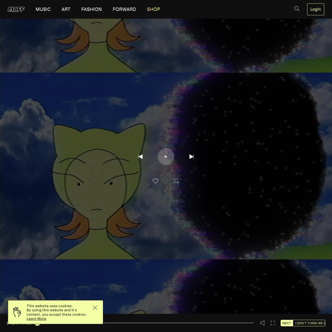Open the FORWARD section
332x332 pixels.
pos(124,9)
